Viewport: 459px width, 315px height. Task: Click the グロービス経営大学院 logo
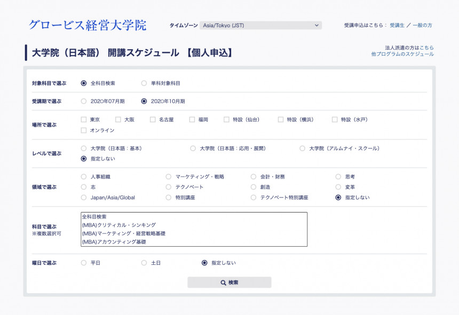(x=87, y=25)
